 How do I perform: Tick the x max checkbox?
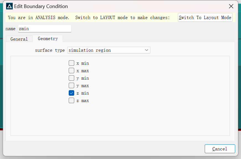point(71,71)
